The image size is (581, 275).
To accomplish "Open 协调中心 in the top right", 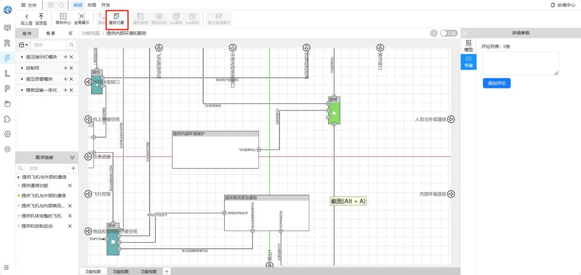I will 563,5.
